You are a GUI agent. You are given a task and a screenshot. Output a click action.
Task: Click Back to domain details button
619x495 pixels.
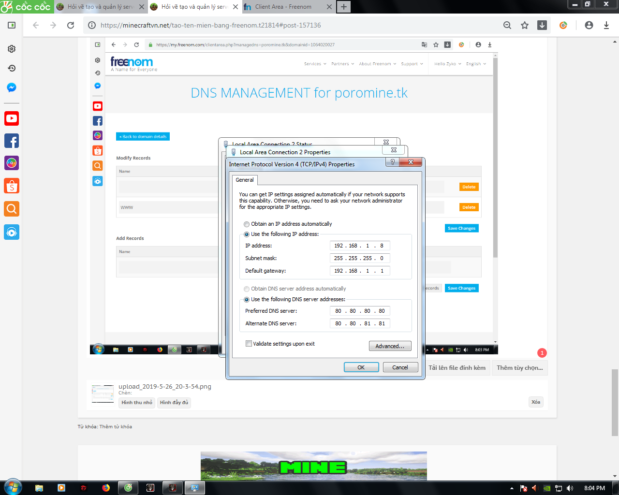point(143,137)
